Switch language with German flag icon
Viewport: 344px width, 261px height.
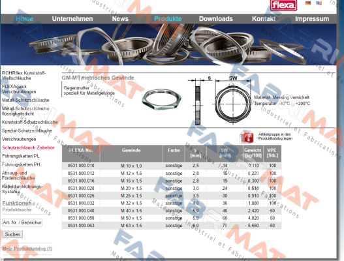pos(308,3)
